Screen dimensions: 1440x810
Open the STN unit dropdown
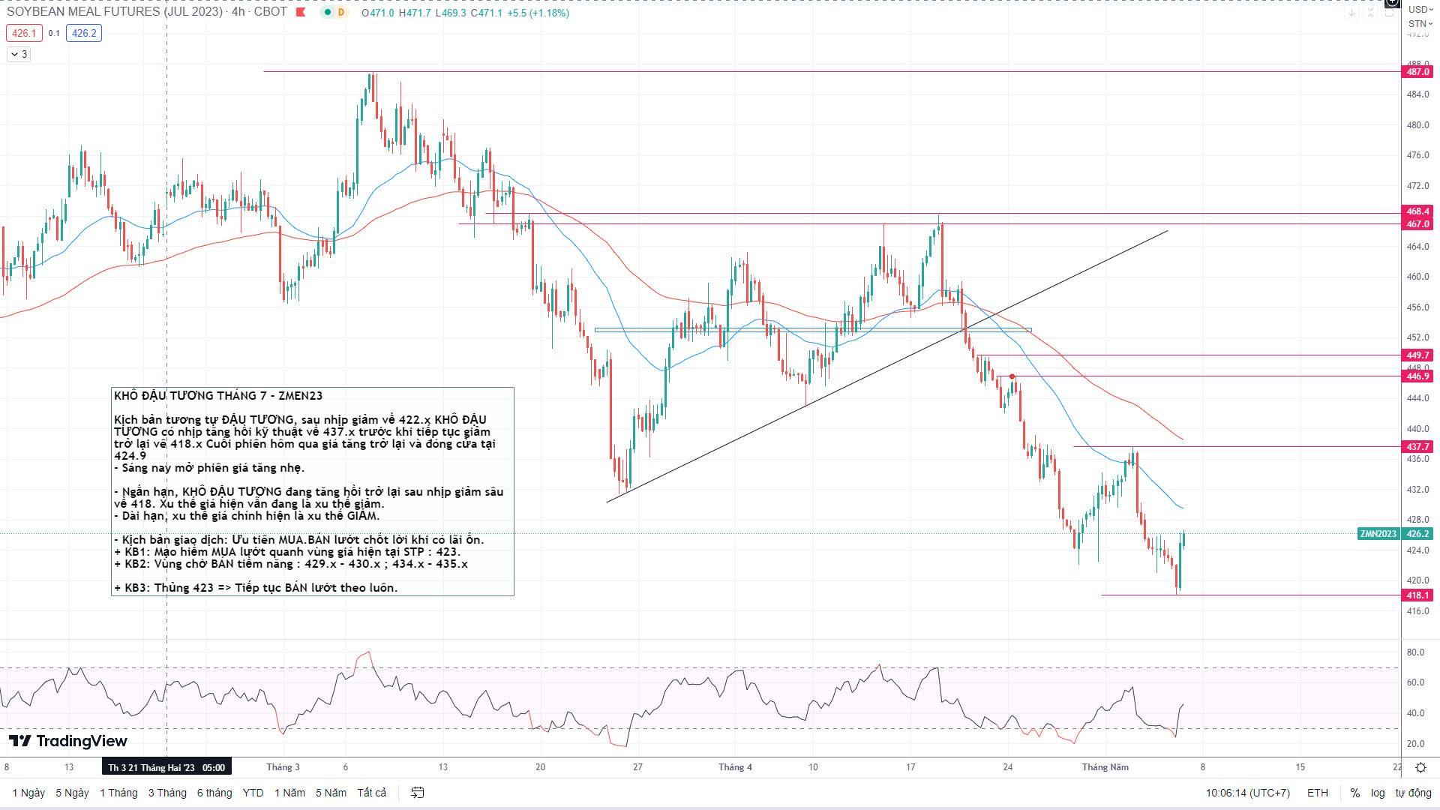(1420, 23)
